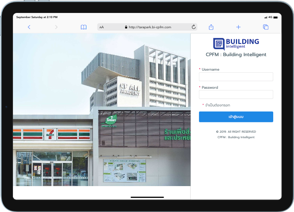The width and height of the screenshot is (294, 212).
Task: Select the tarapark.bi-cpfm.com address field
Action: 150,27
